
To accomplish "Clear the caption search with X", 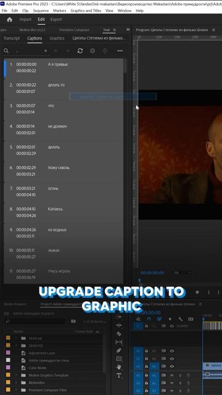I will tap(46, 51).
